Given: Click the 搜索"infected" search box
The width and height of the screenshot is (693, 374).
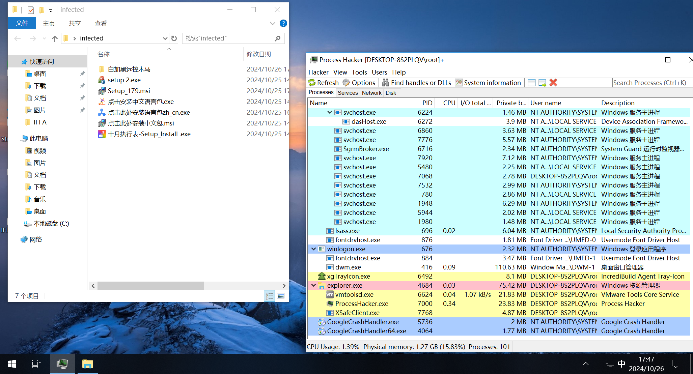Looking at the screenshot, I should coord(233,38).
